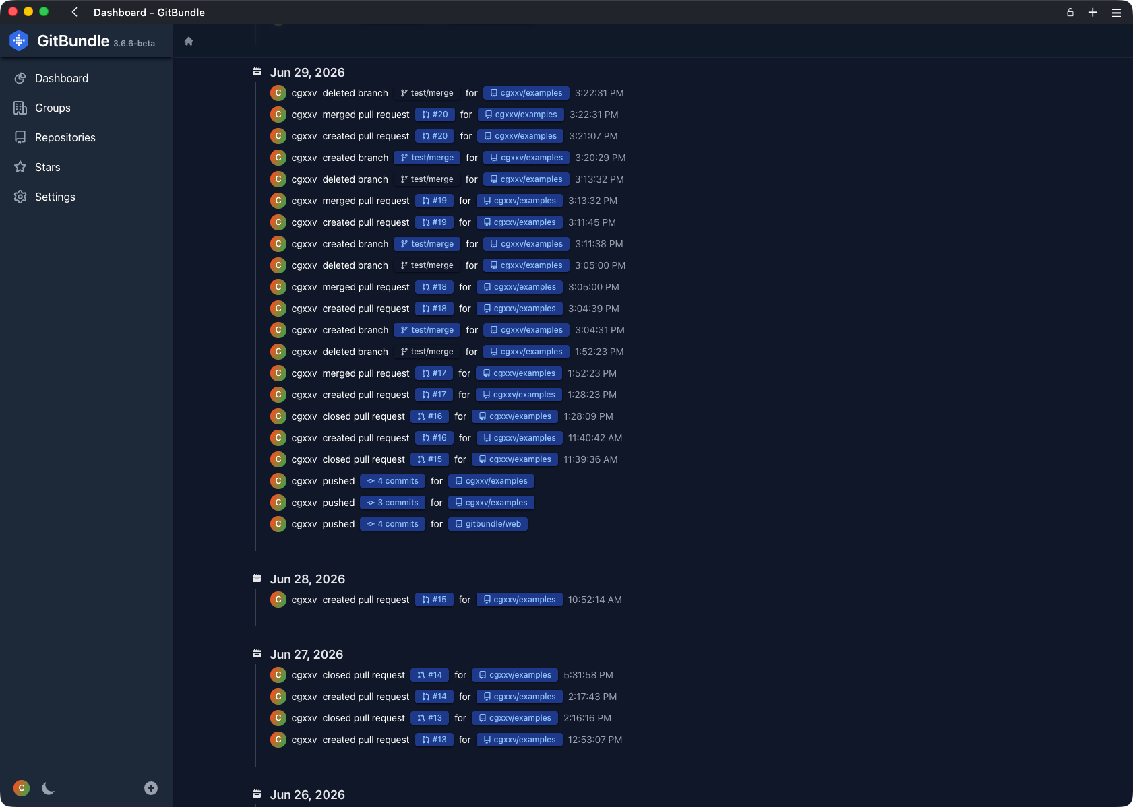Click the 3:22:31 PM timestamp on merged #20 row
1133x807 pixels.
(594, 115)
